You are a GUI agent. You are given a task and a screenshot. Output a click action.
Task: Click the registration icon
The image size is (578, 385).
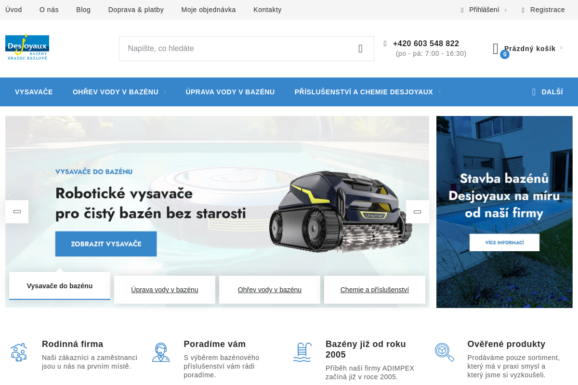pos(523,10)
